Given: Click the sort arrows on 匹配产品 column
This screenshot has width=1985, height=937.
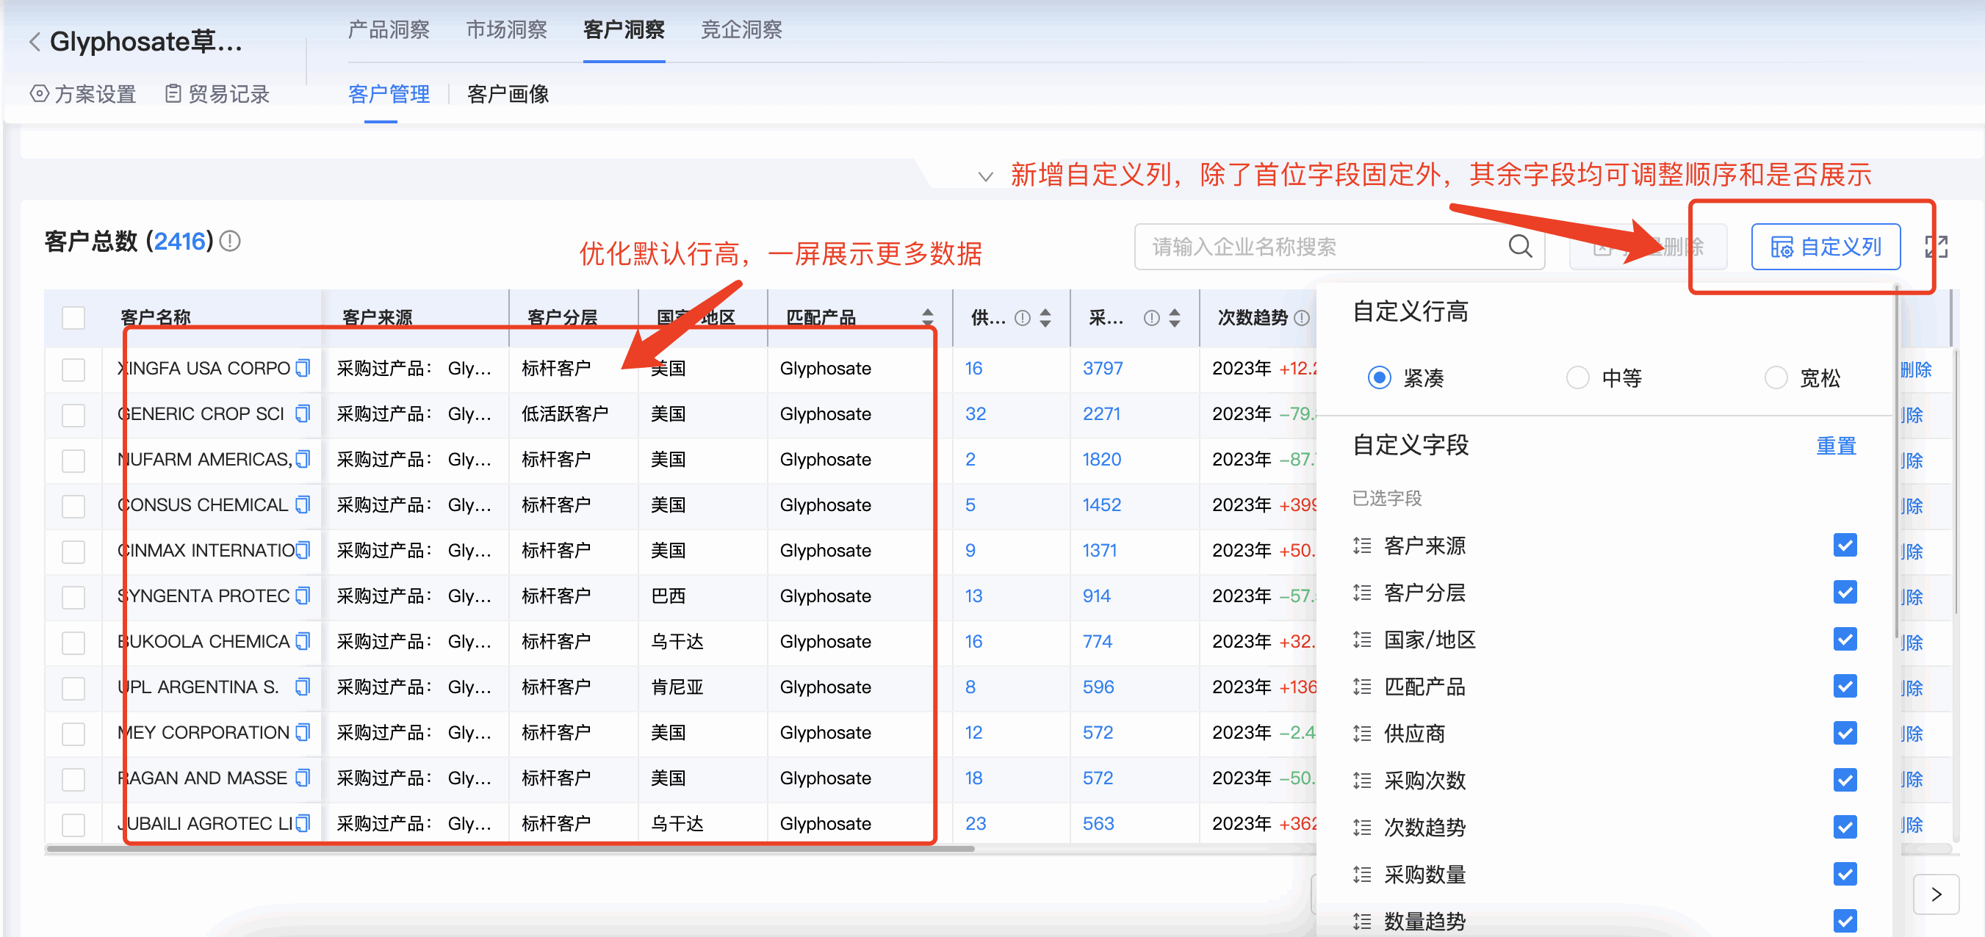Looking at the screenshot, I should pyautogui.click(x=928, y=316).
